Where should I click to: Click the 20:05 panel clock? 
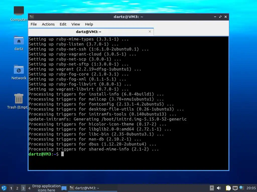[251, 188]
